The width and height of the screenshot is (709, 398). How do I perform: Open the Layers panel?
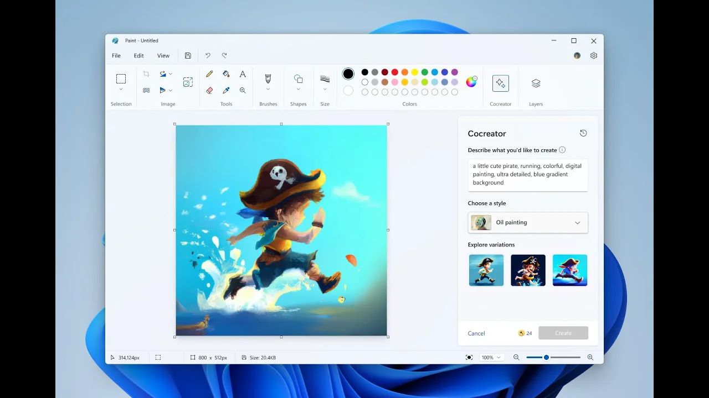pyautogui.click(x=536, y=83)
